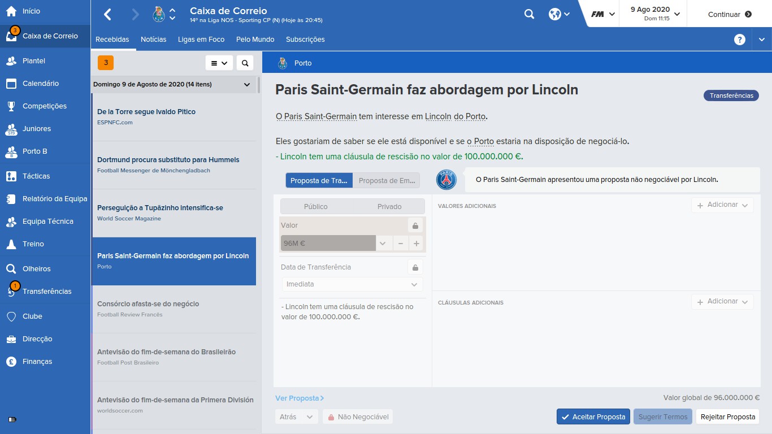
Task: Toggle the Data de Transferência lock
Action: [415, 267]
